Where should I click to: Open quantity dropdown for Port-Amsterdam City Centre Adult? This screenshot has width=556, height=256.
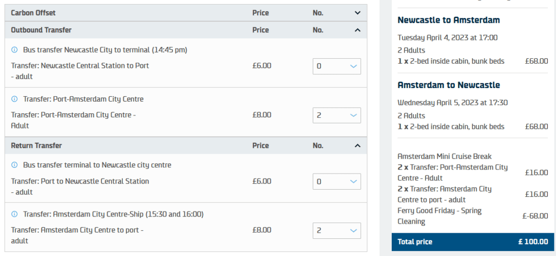pos(337,115)
